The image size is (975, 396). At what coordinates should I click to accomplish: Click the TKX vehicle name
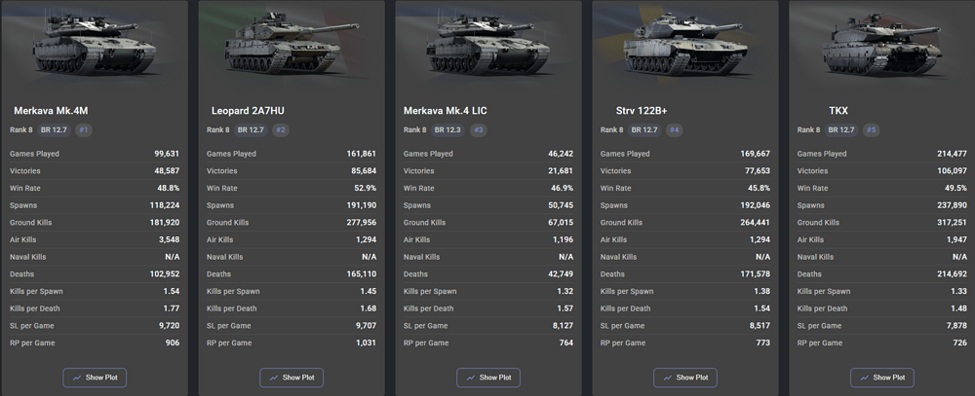point(838,111)
